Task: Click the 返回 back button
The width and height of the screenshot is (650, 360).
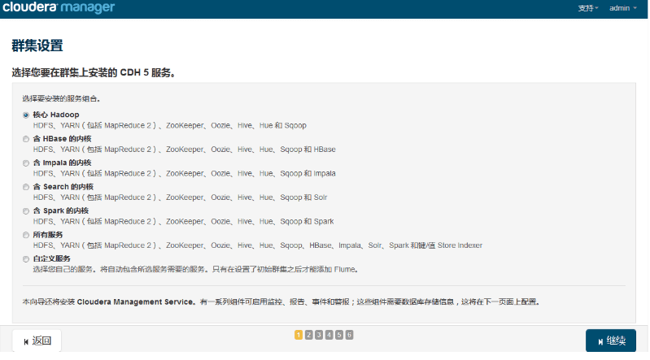Action: click(37, 340)
